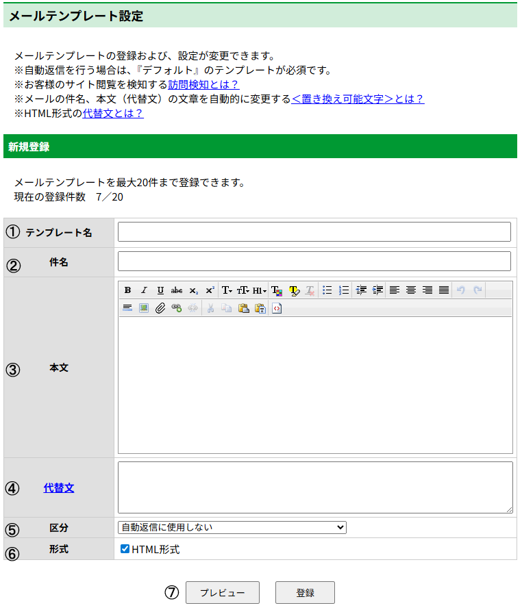
Task: Open the text color picker
Action: (x=277, y=290)
